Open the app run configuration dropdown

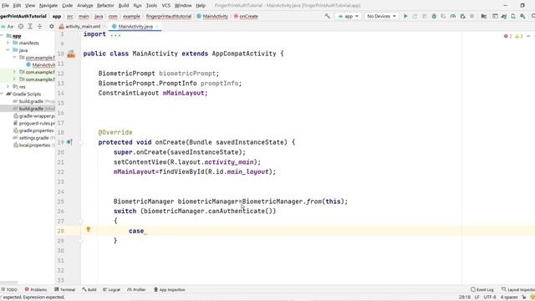(348, 16)
